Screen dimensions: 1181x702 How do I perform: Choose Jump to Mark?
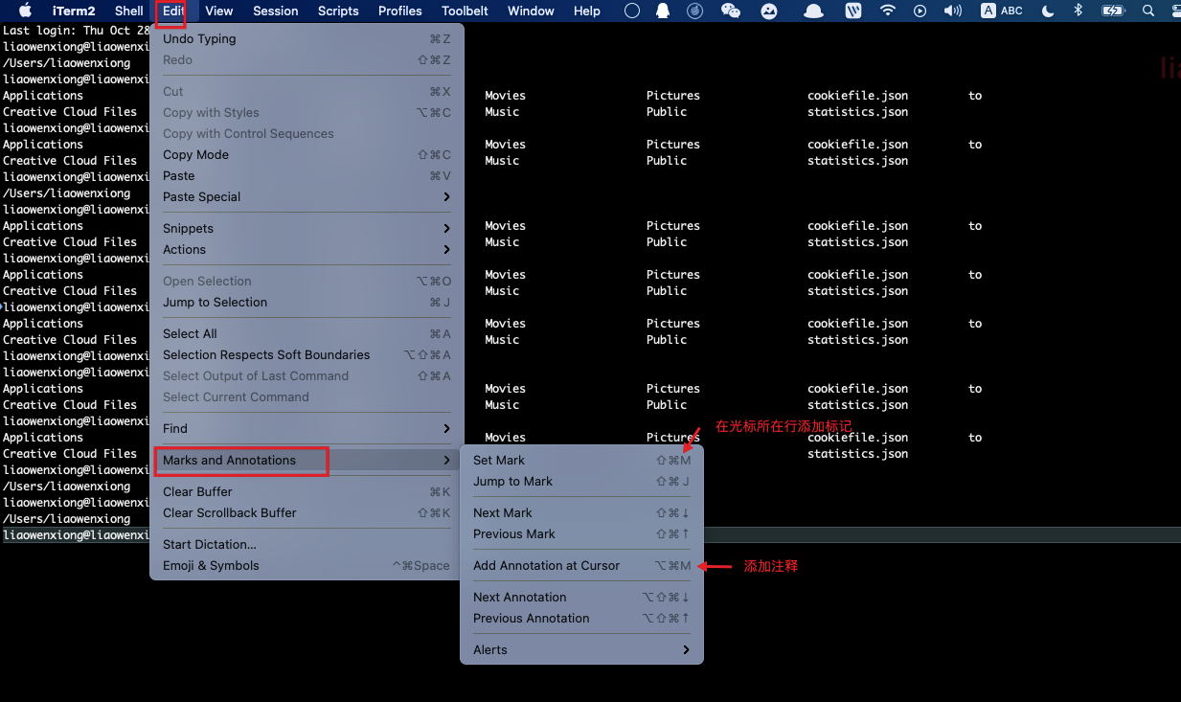pos(582,482)
